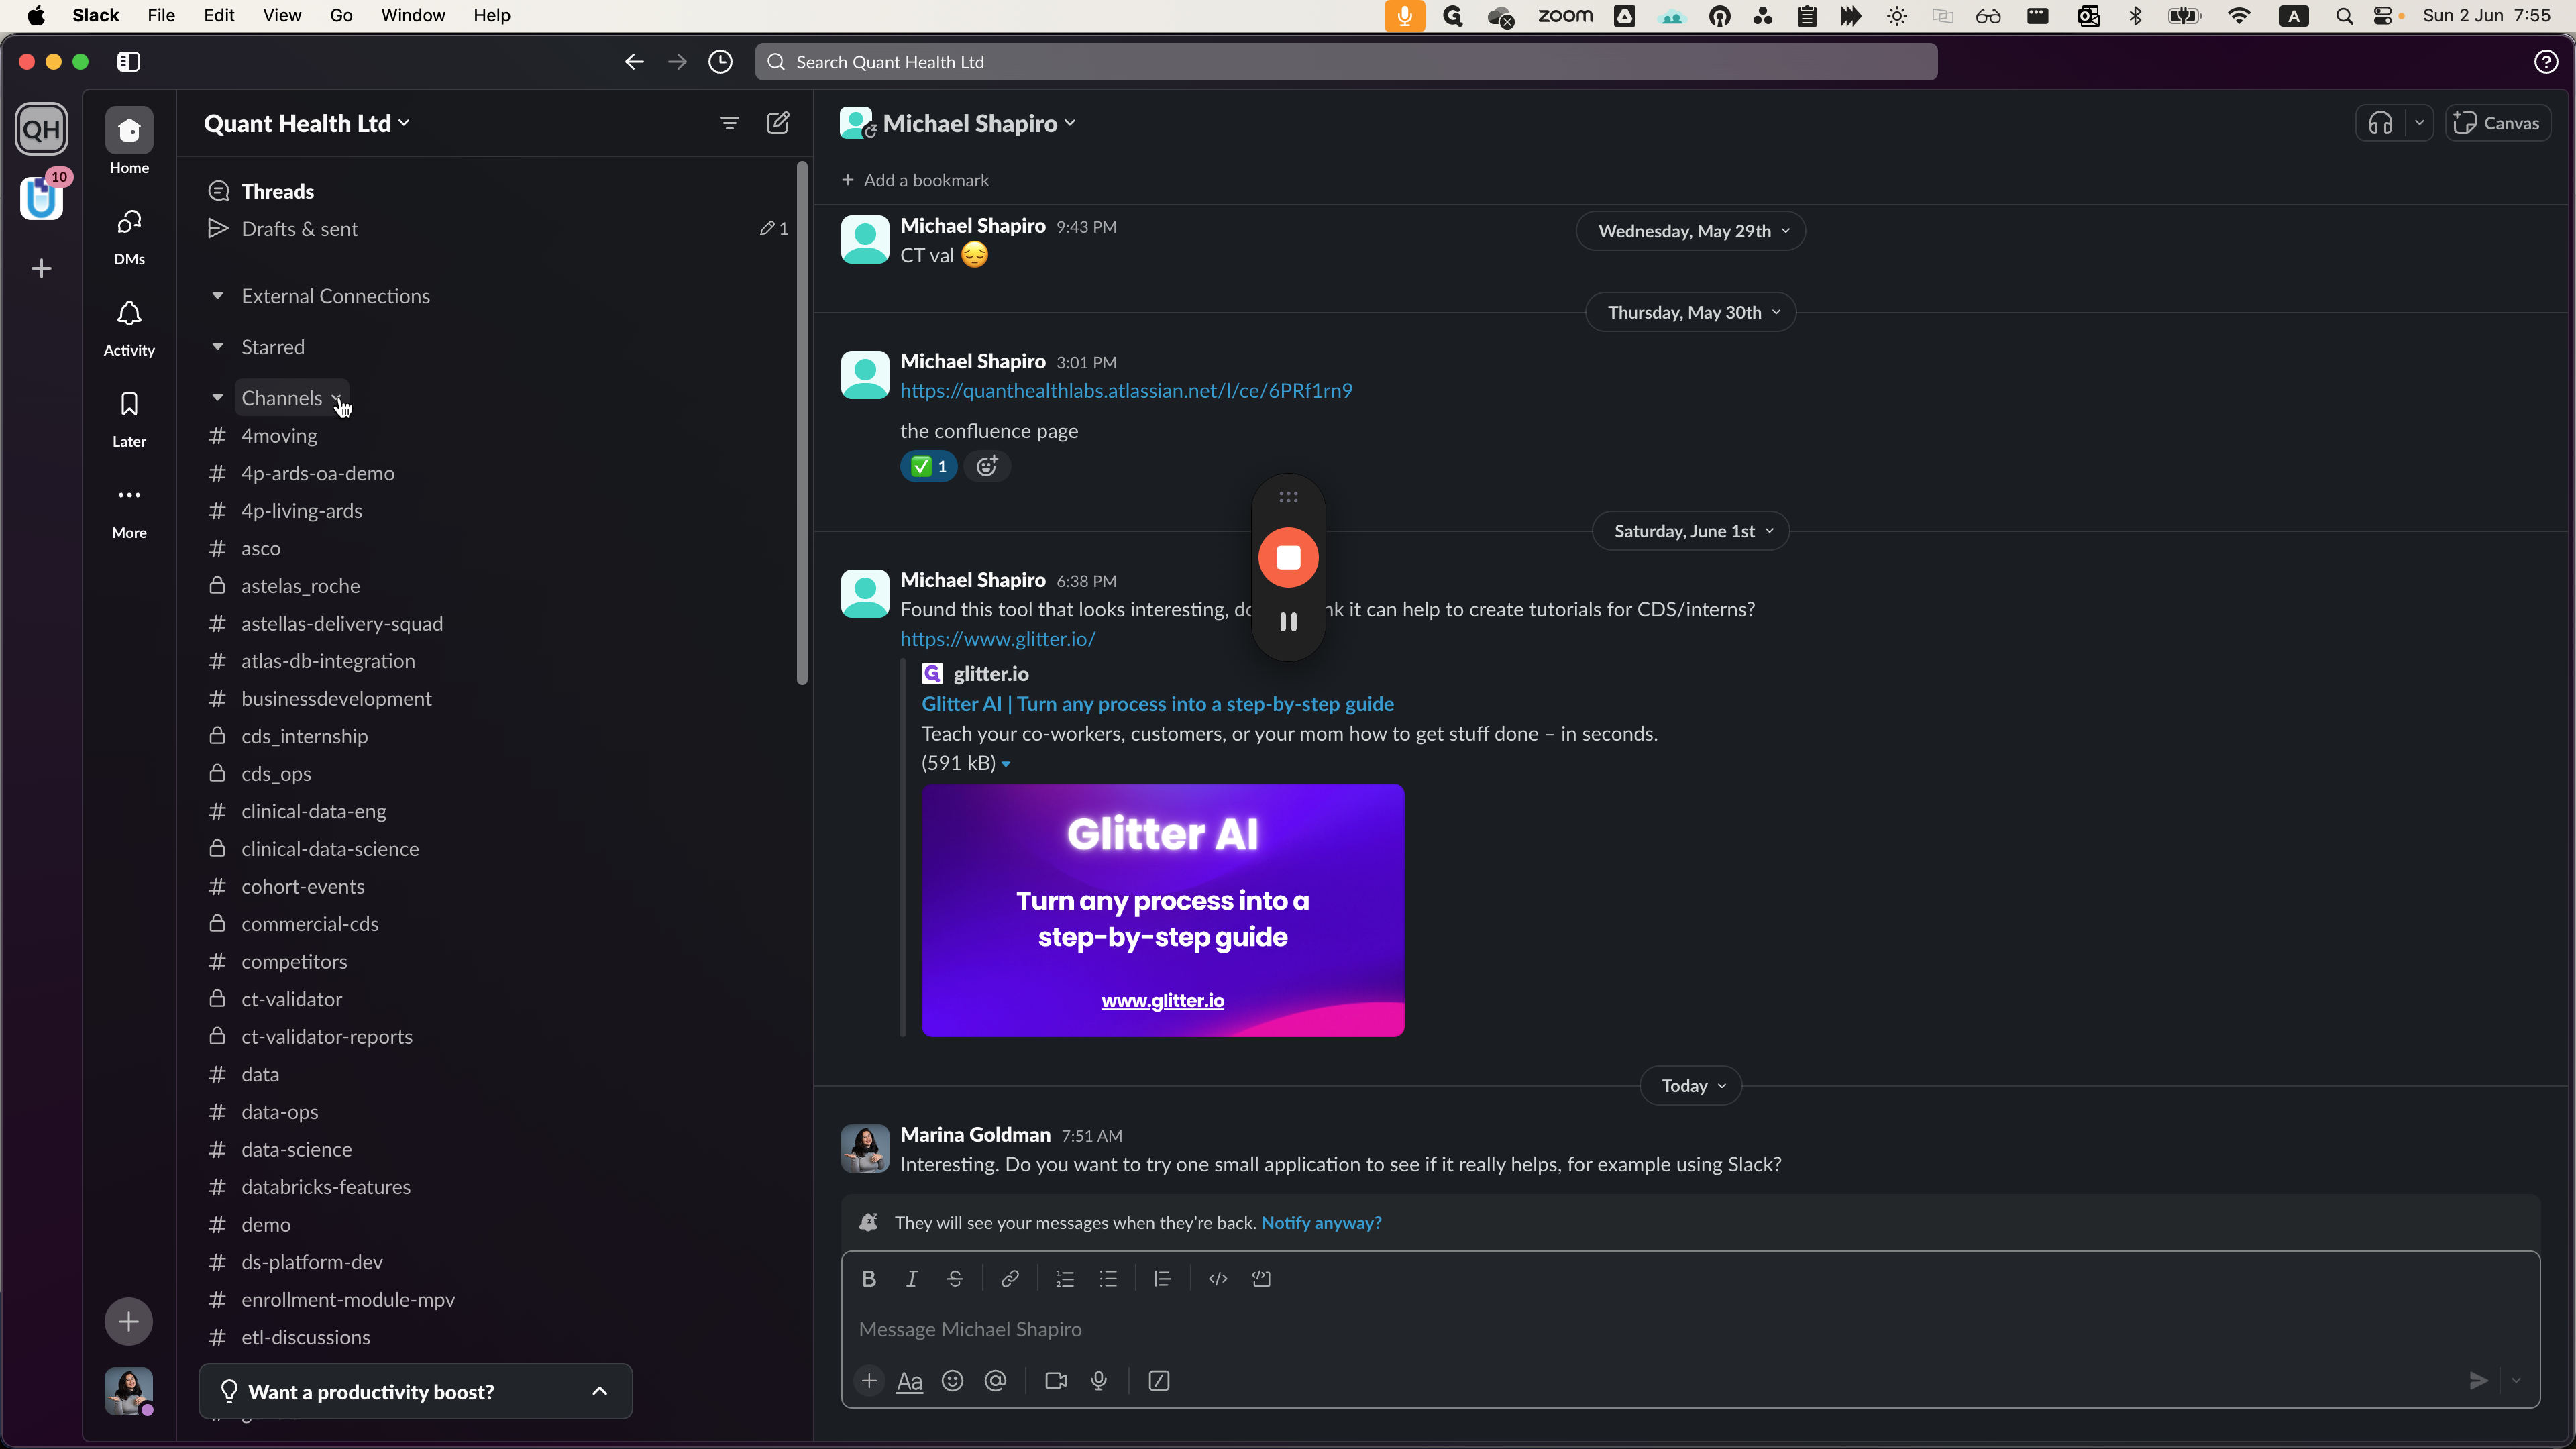This screenshot has width=2576, height=1449.
Task: Go forward in Slack history
Action: click(677, 62)
